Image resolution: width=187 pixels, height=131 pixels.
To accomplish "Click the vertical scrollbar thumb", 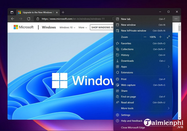I will (180, 28).
